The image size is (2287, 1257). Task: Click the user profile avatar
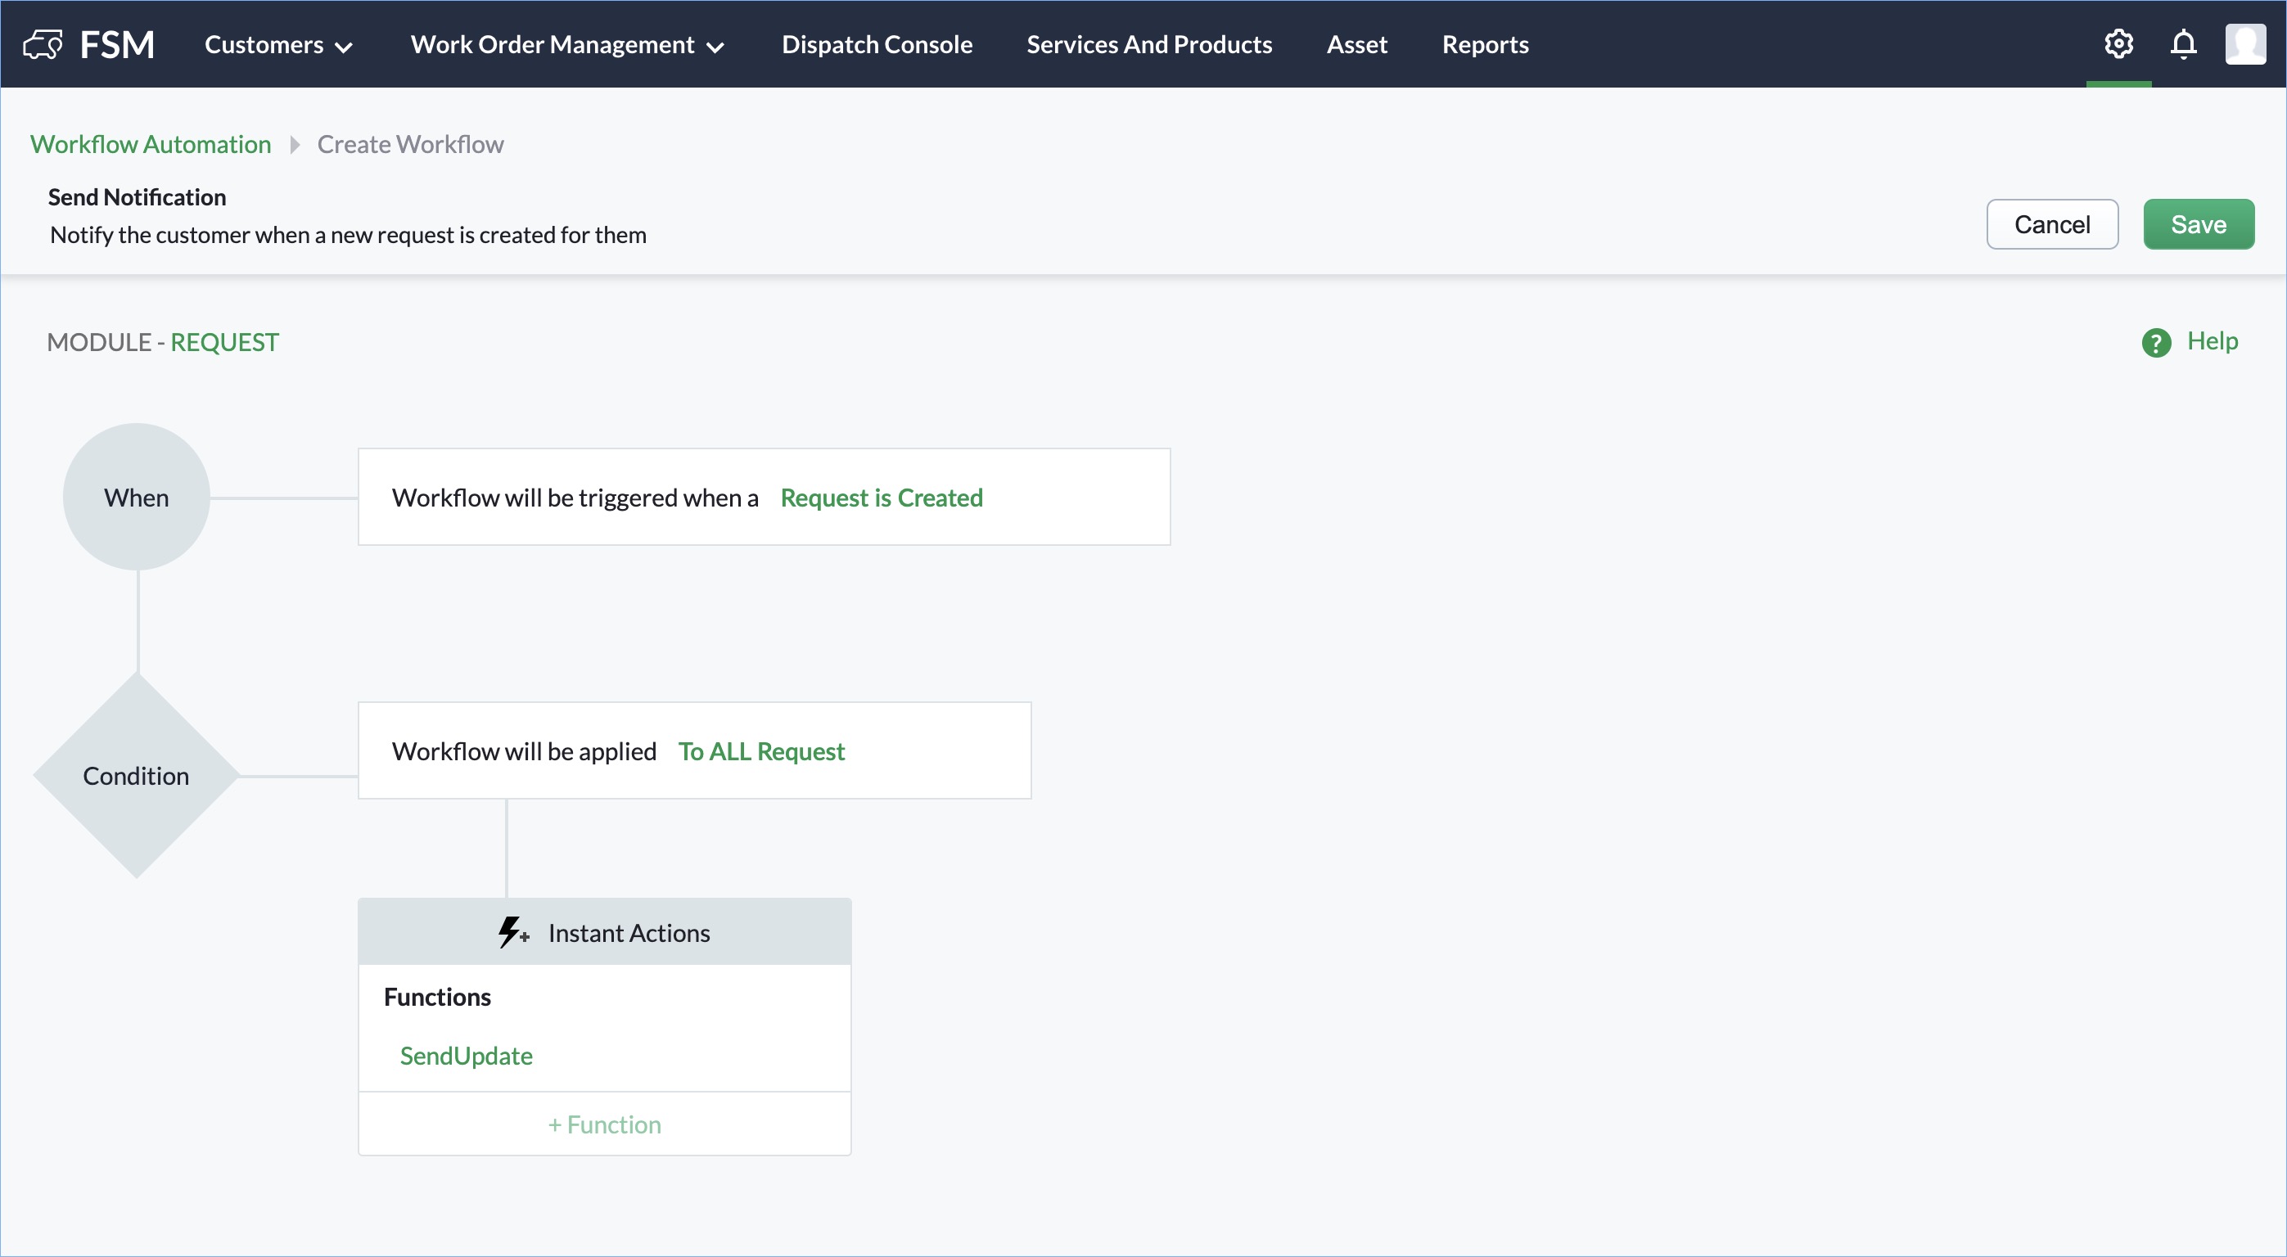[x=2245, y=44]
